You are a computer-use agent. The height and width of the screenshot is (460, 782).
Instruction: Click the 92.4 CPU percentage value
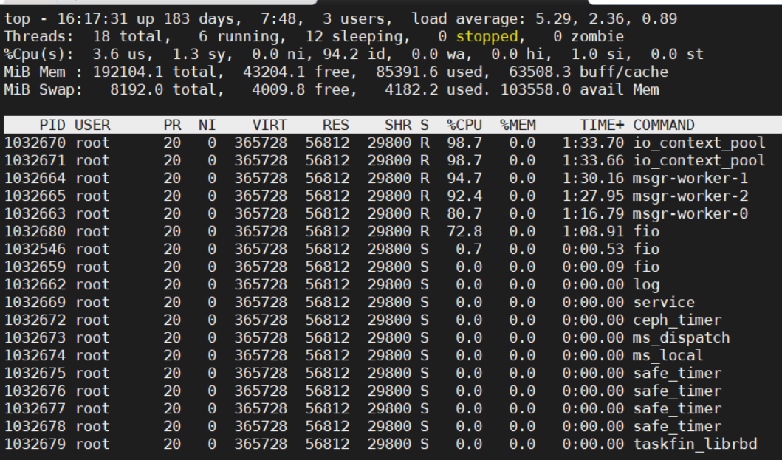tap(464, 196)
